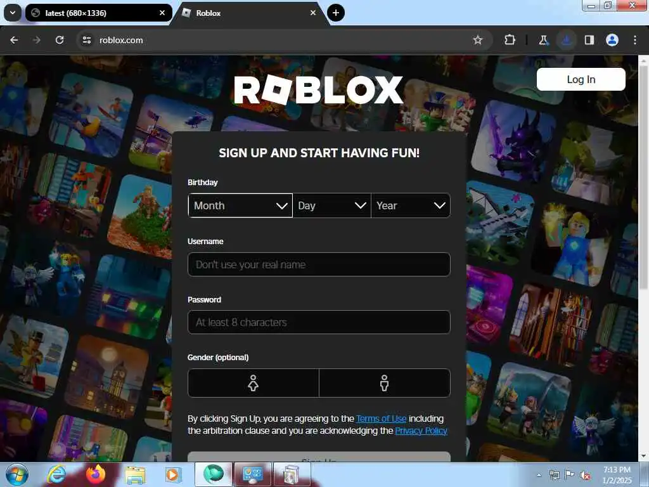Click the "Birthday" label
This screenshot has width=649, height=487.
coord(202,182)
